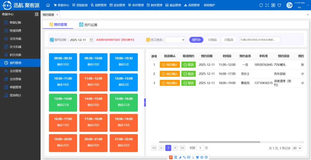Open 会员充值 in the sidebar
The image size is (311, 160).
click(20, 39)
